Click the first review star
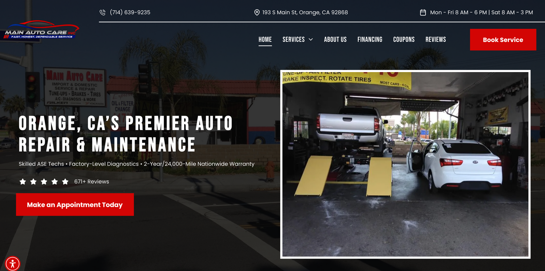 click(x=23, y=182)
